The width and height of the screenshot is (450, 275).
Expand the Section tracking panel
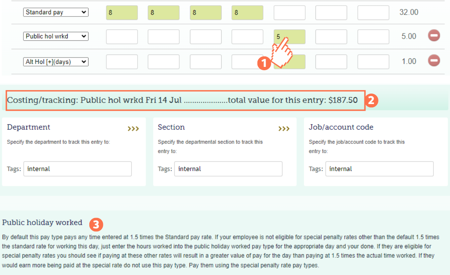click(284, 128)
